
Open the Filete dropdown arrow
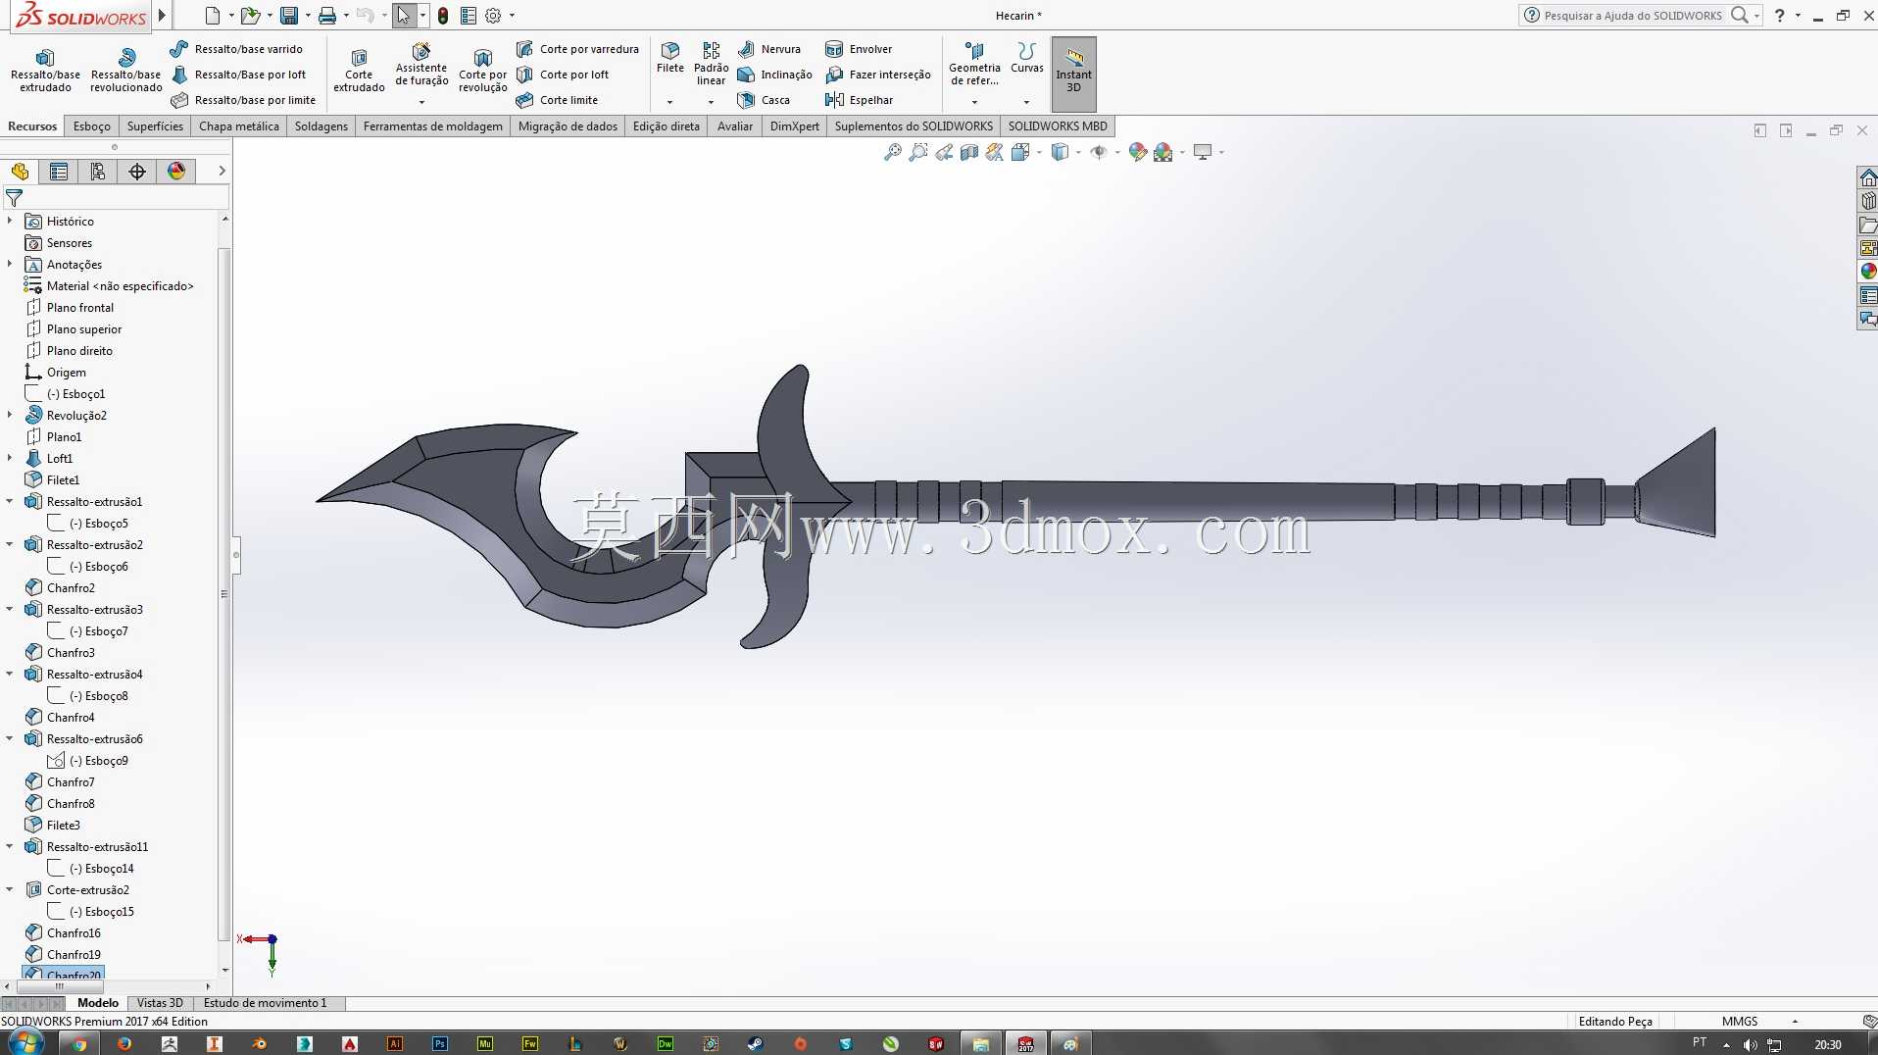tap(670, 101)
